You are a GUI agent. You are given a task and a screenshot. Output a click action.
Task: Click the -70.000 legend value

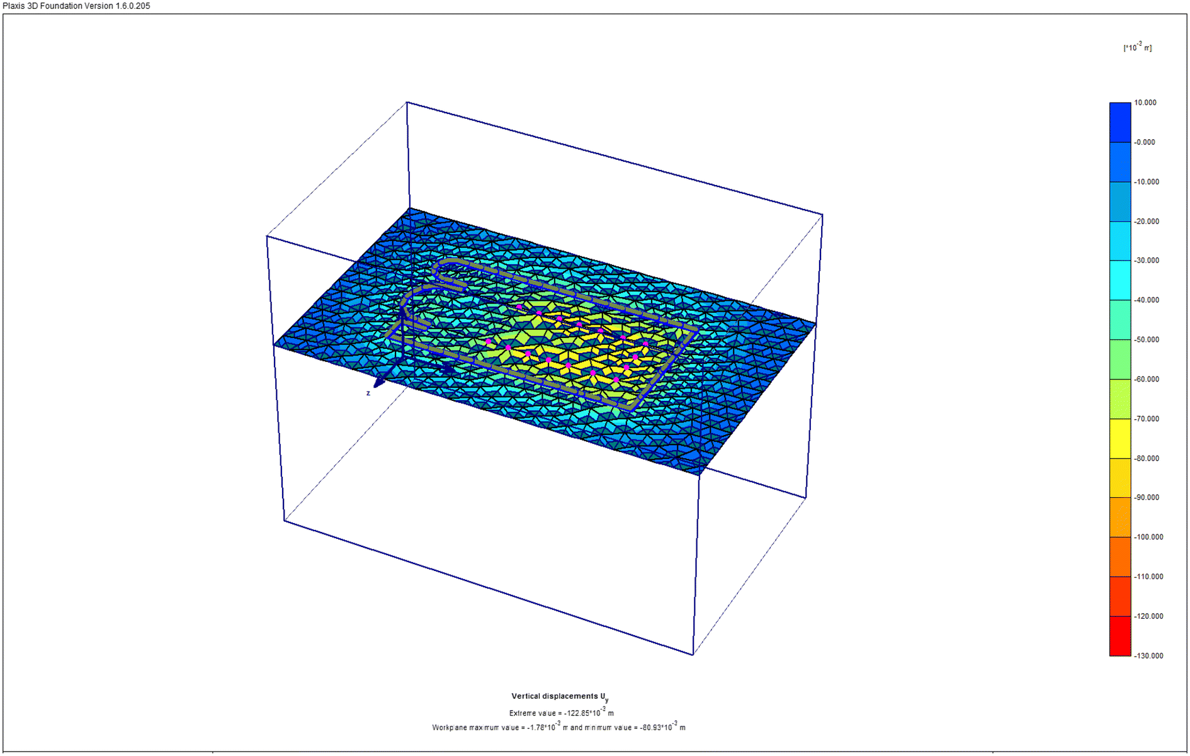tap(1147, 419)
